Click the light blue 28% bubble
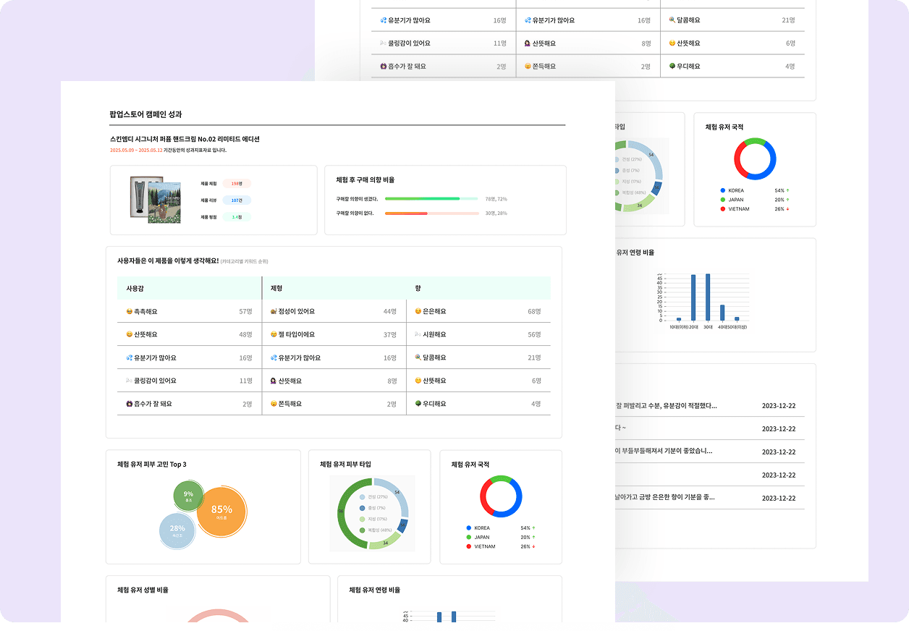 coord(177,530)
